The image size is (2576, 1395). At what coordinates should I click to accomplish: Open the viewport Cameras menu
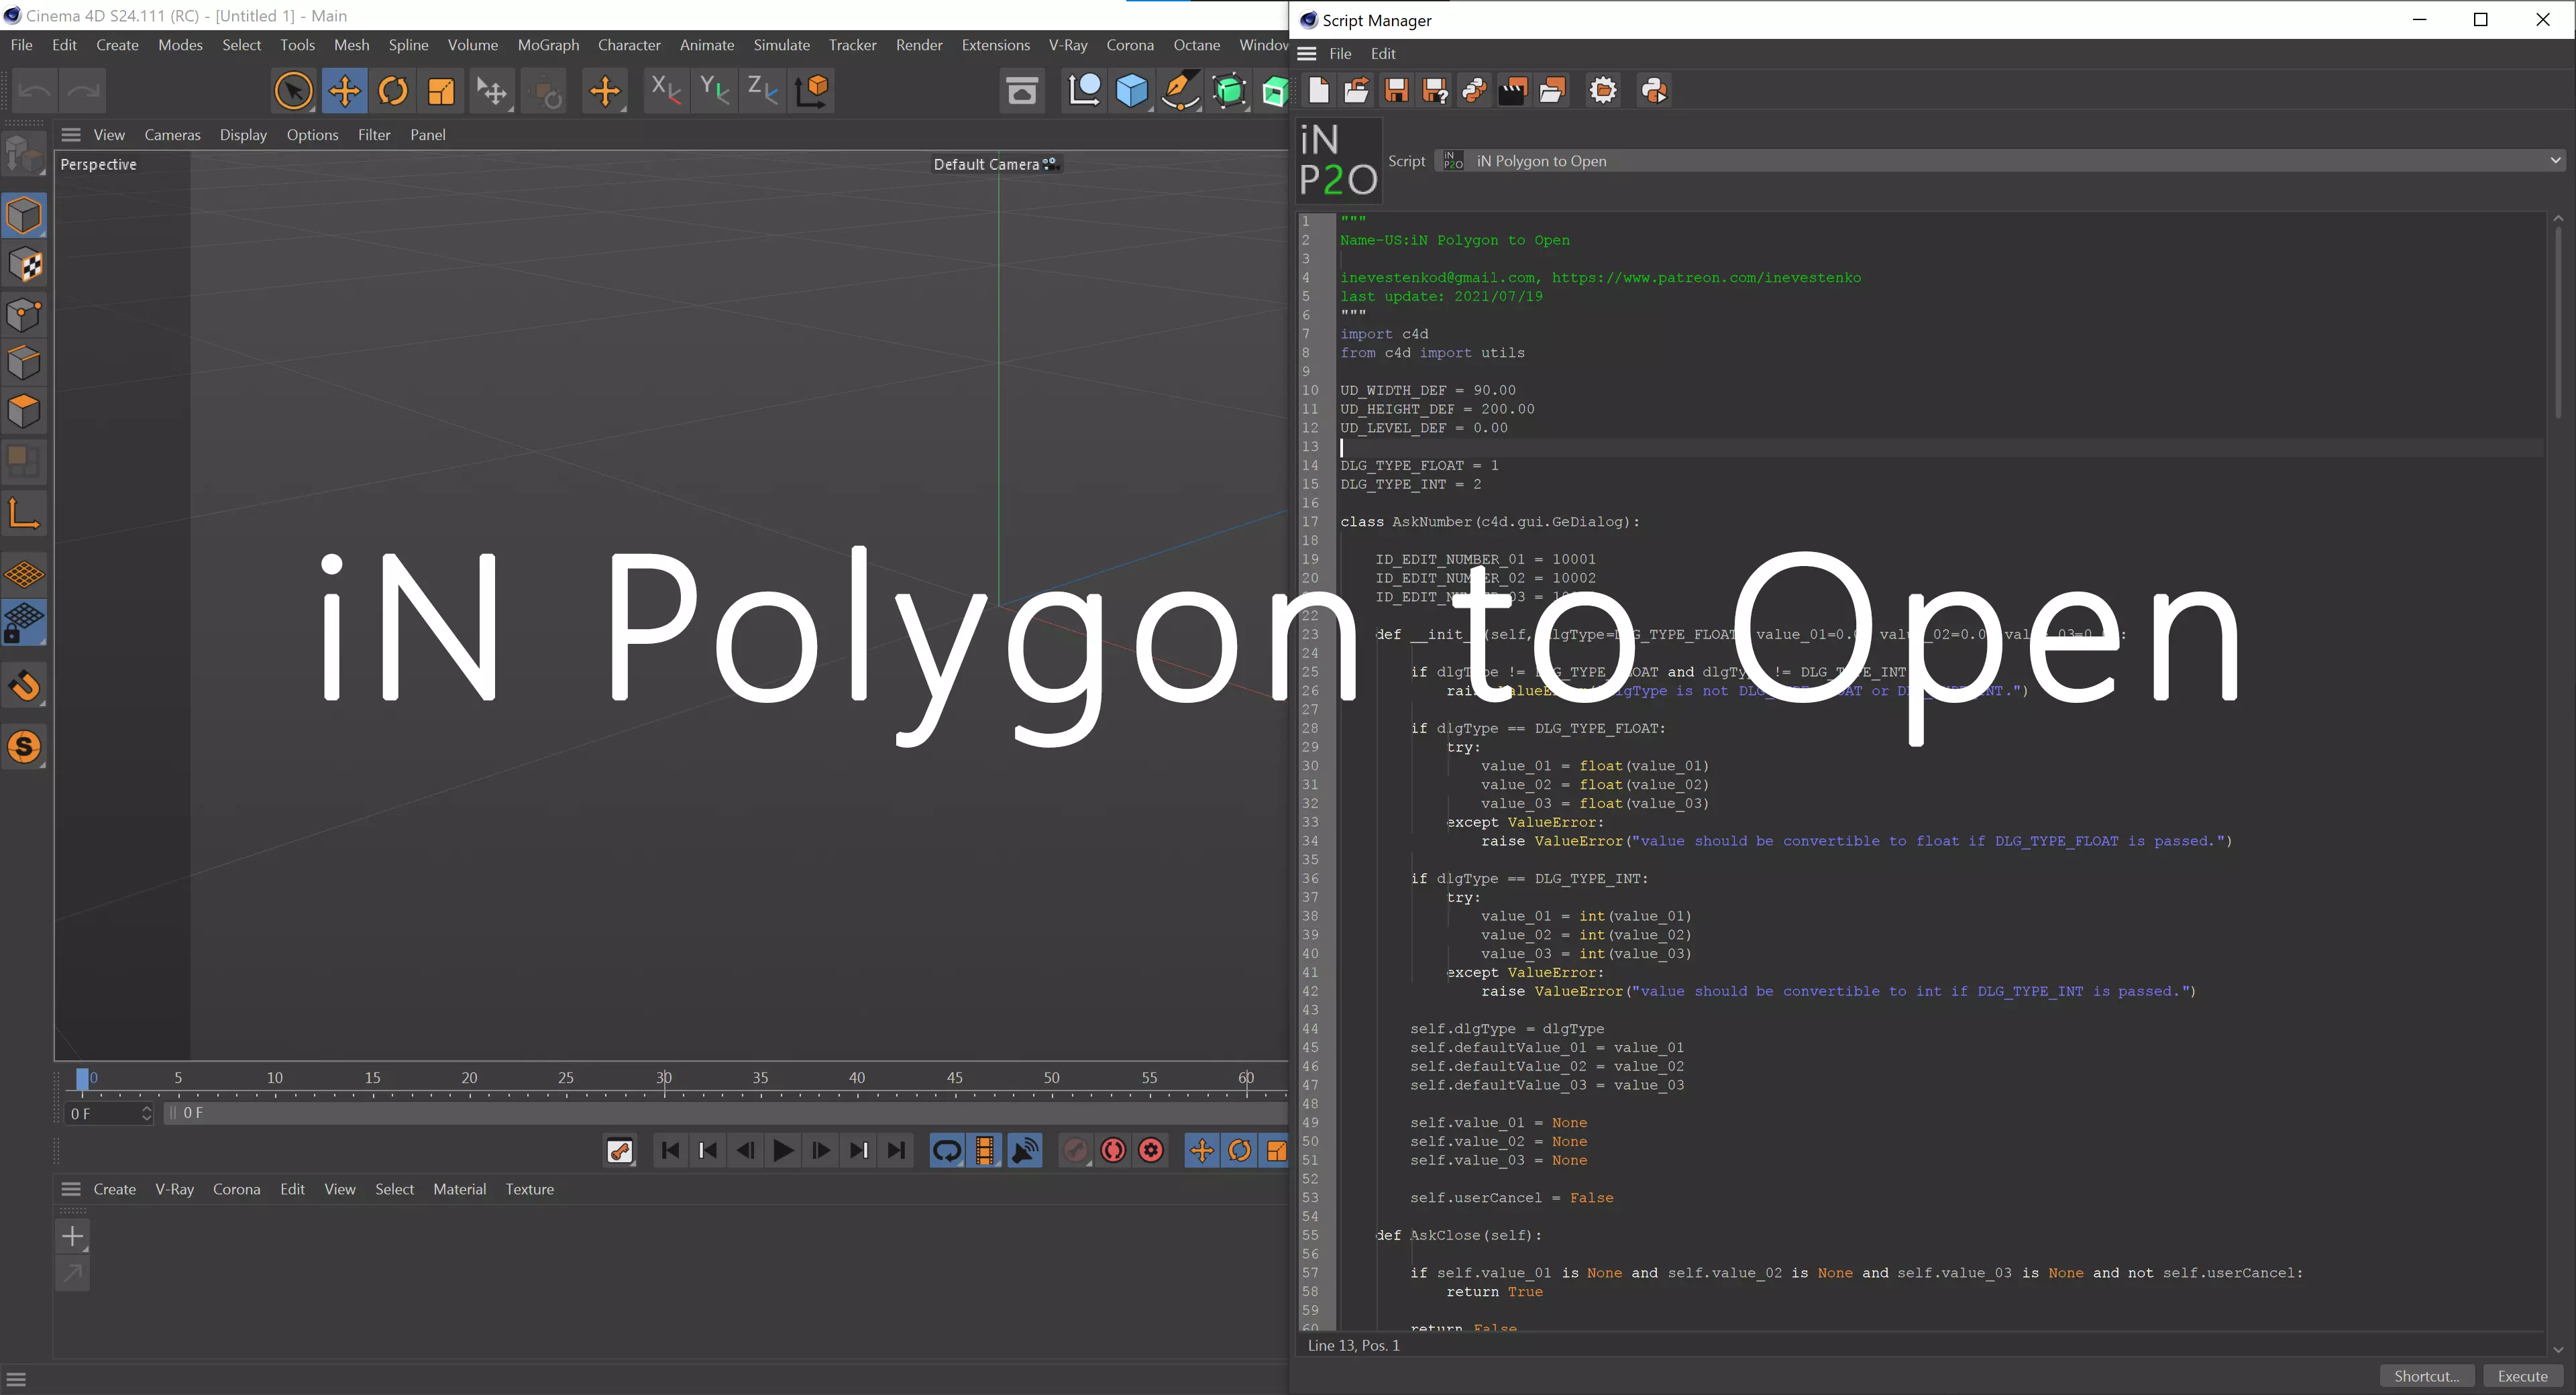[172, 135]
